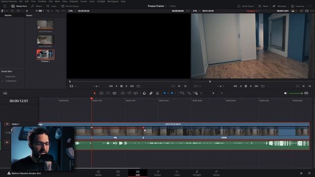Select the top media pool clip thumbnail
The width and height of the screenshot is (315, 177).
coord(45,25)
